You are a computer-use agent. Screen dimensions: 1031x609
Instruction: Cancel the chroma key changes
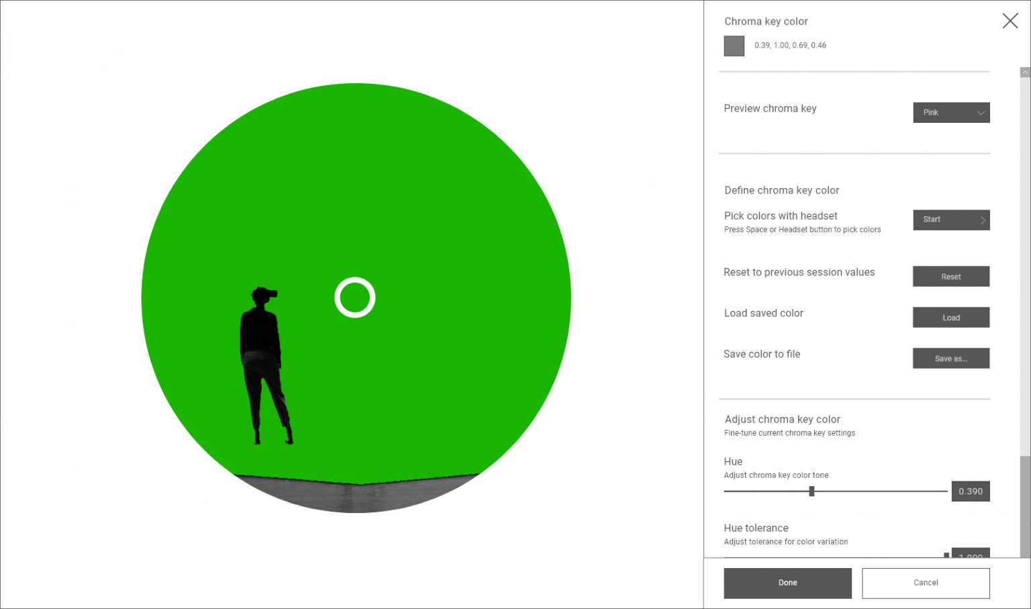(925, 583)
